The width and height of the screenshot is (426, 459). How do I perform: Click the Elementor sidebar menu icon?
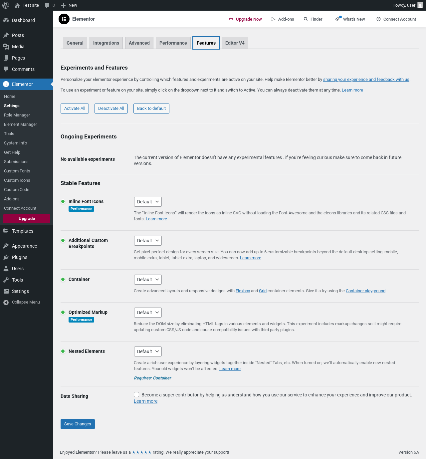6,84
